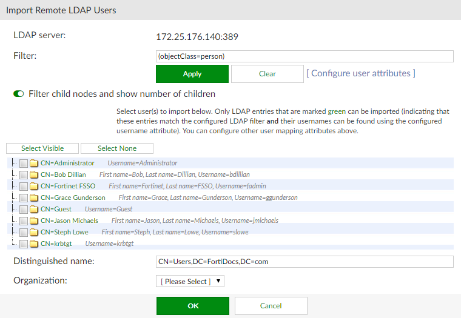461x318 pixels.
Task: Click the Username=fadmin attribute text
Action: [x=241, y=186]
